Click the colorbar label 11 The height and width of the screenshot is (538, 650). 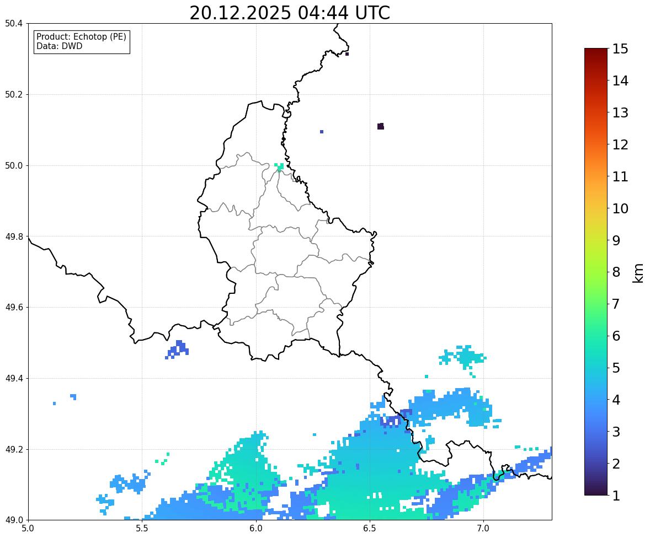point(620,176)
